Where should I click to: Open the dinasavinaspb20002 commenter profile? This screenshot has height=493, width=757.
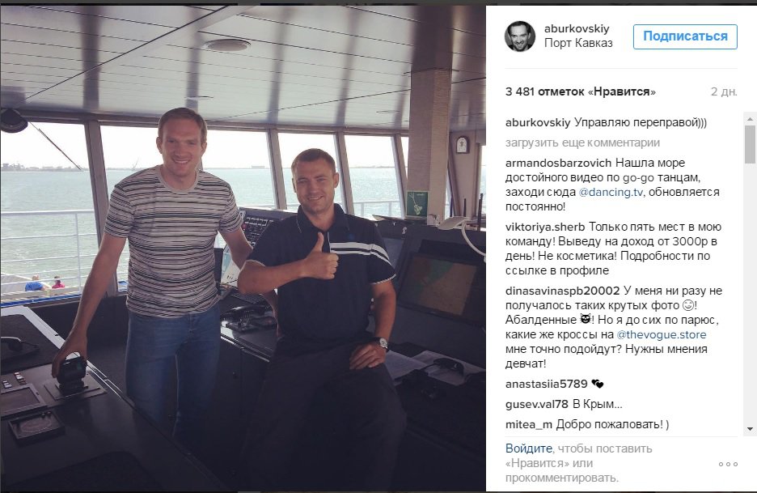coord(562,291)
